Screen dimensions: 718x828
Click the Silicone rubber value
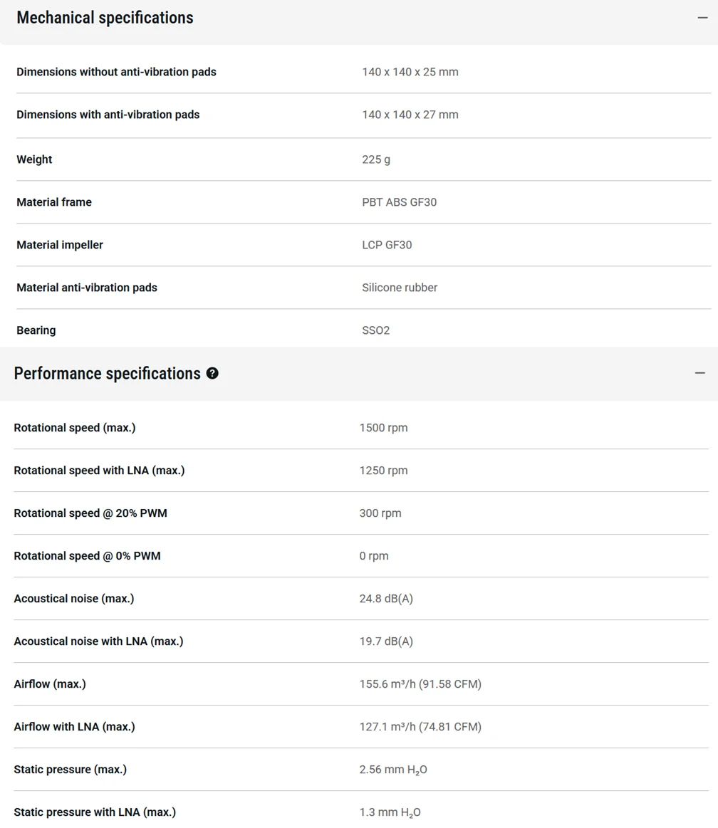pos(400,288)
